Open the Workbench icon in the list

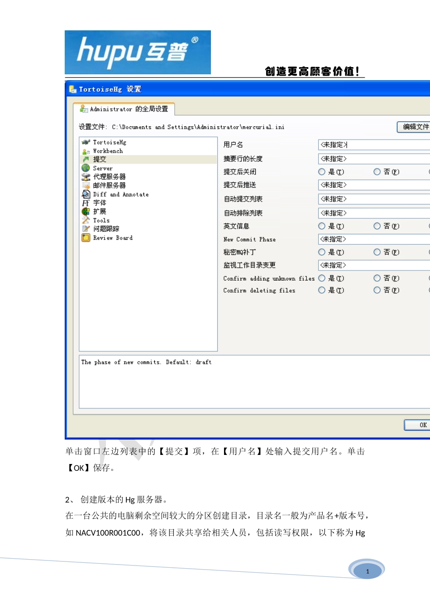[x=86, y=151]
